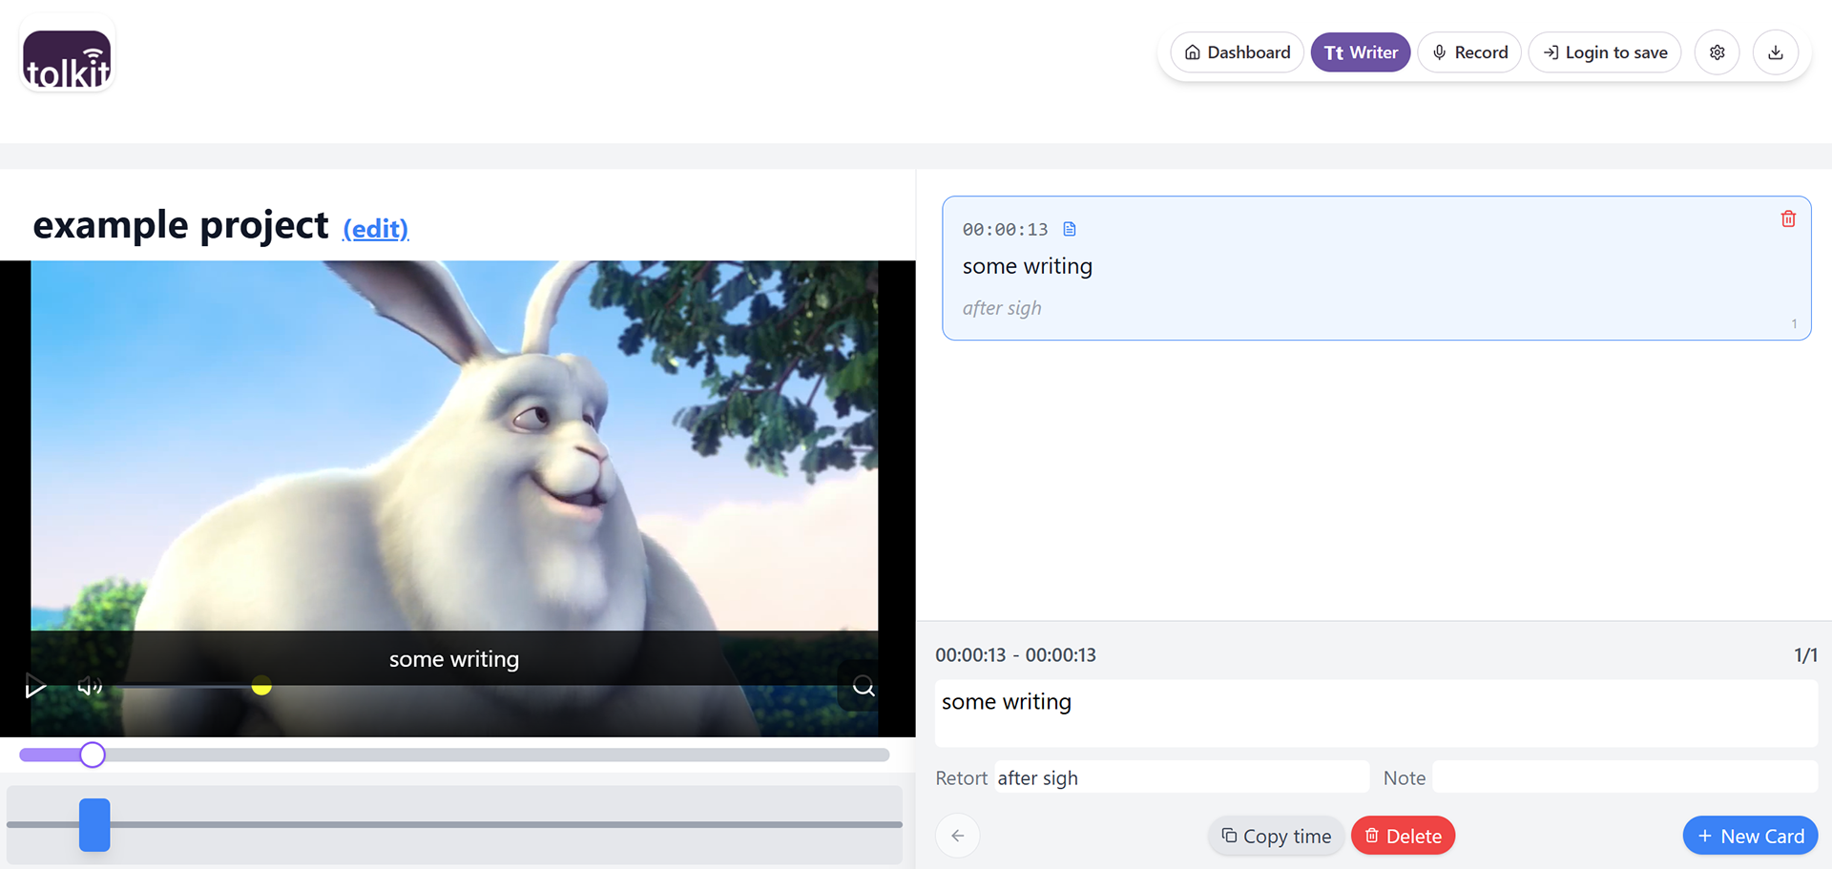The height and width of the screenshot is (869, 1832).
Task: Click Copy time button
Action: click(x=1276, y=836)
